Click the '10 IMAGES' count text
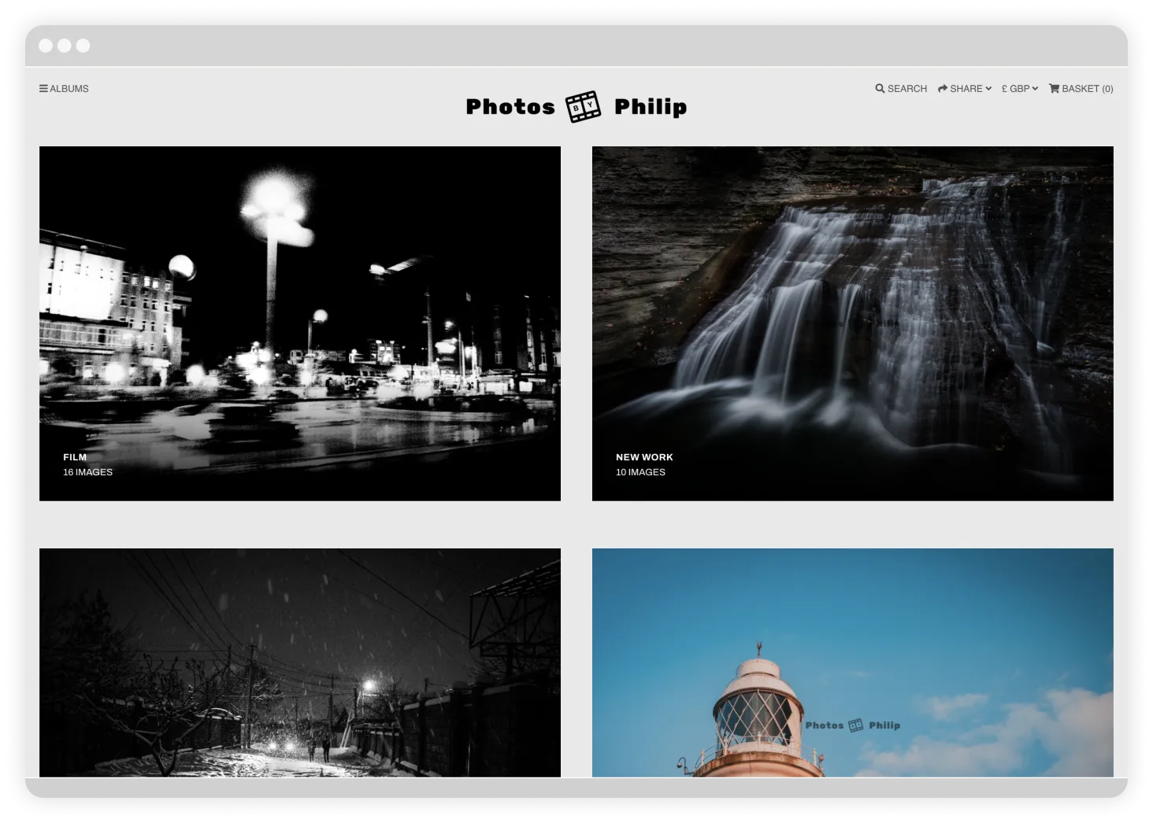1153x823 pixels. tap(640, 472)
